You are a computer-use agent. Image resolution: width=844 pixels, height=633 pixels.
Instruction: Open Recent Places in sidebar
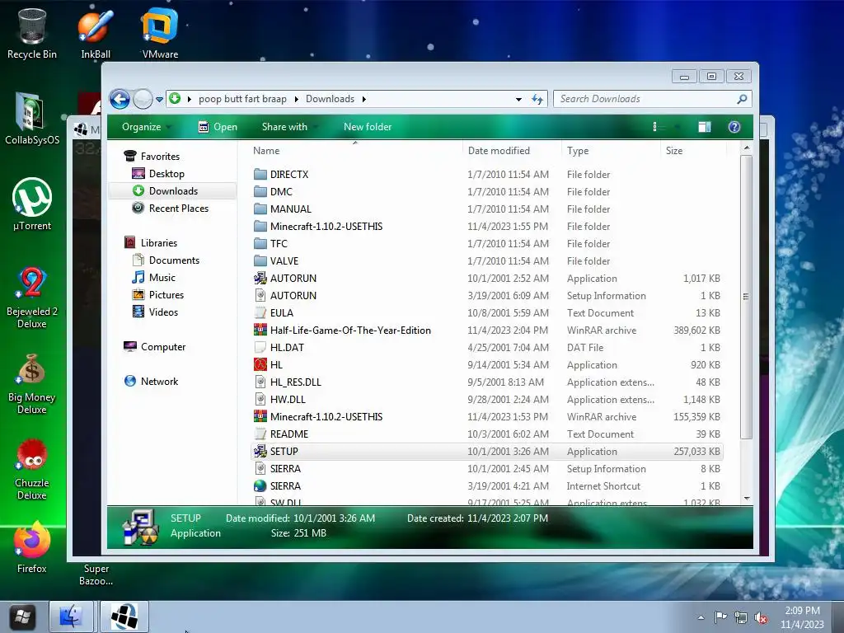[x=178, y=209]
